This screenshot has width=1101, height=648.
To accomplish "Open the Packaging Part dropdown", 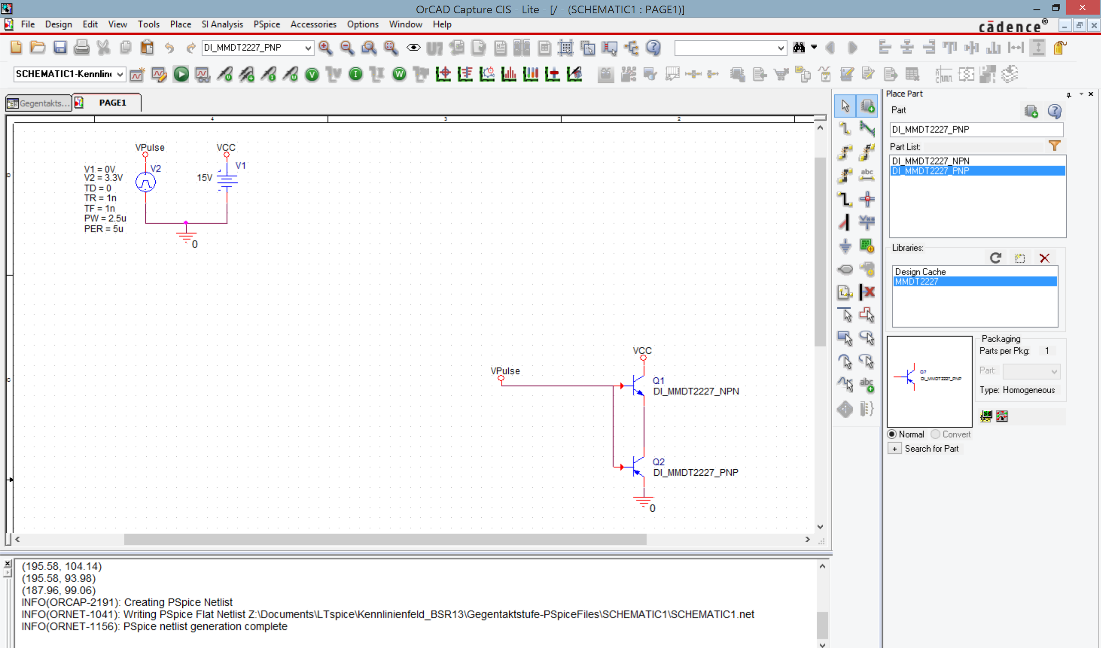I will click(1054, 372).
